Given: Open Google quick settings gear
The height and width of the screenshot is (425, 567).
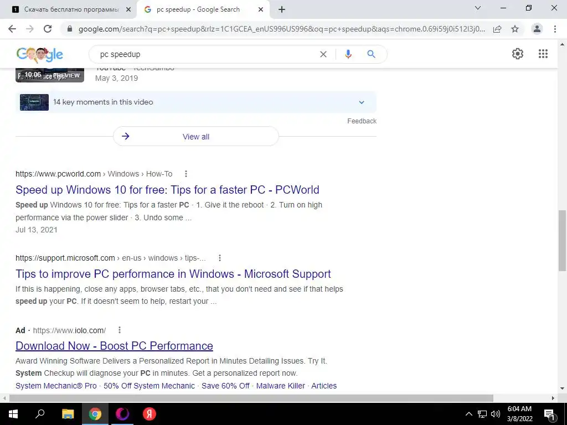Looking at the screenshot, I should (518, 54).
